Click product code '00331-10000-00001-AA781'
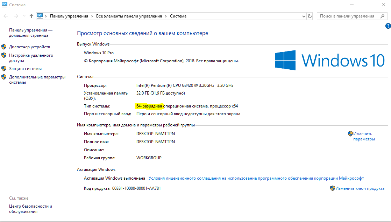Viewport: 391px width, 222px height. tap(136, 188)
